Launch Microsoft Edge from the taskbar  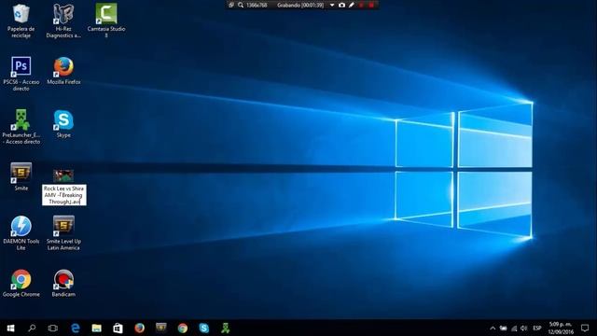point(76,328)
